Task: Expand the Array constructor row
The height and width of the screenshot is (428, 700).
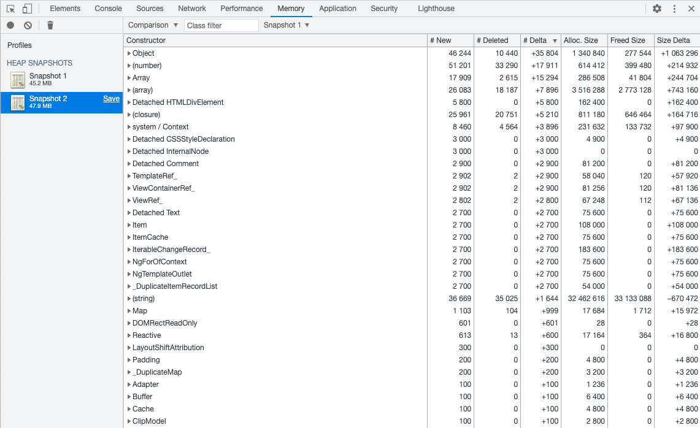Action: pos(129,78)
